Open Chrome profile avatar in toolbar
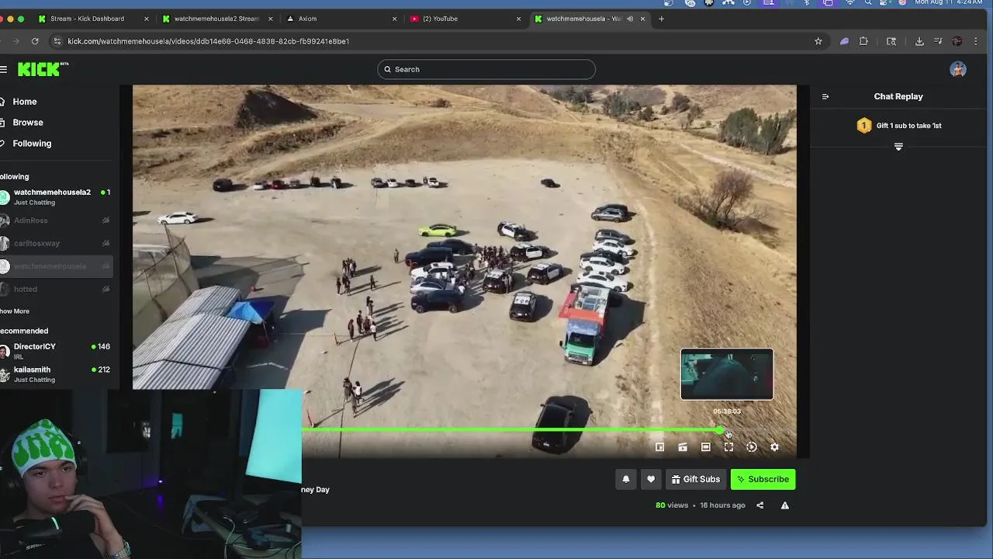The width and height of the screenshot is (993, 559). point(957,41)
